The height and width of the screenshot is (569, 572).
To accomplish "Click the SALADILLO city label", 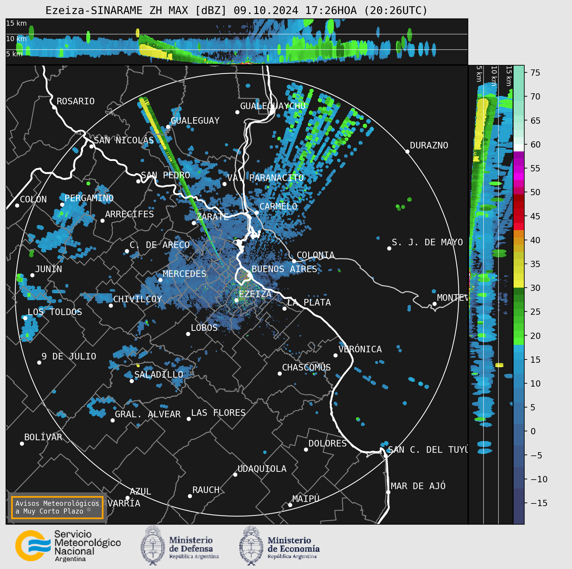I will (159, 375).
